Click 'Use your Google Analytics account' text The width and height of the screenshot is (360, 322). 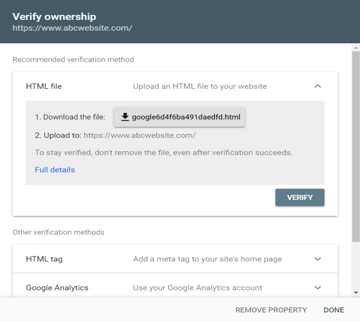(x=197, y=287)
